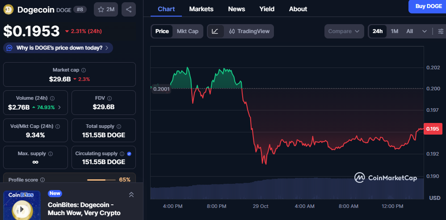Switch to line chart view icon
Screen dimensions: 446x220
click(x=215, y=31)
